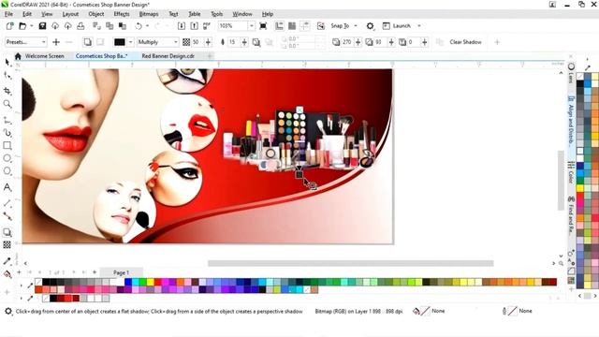Open Options gear icon
599x337 pixels.
(x=370, y=26)
